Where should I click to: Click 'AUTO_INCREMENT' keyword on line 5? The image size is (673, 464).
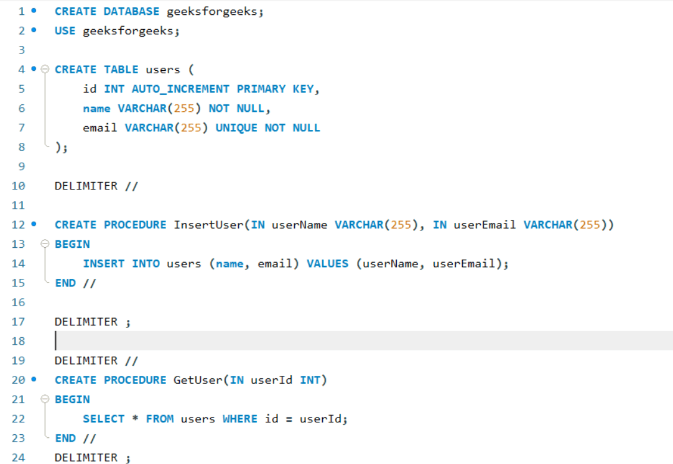pyautogui.click(x=180, y=89)
